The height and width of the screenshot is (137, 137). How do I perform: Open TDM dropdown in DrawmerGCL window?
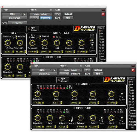[68, 18]
